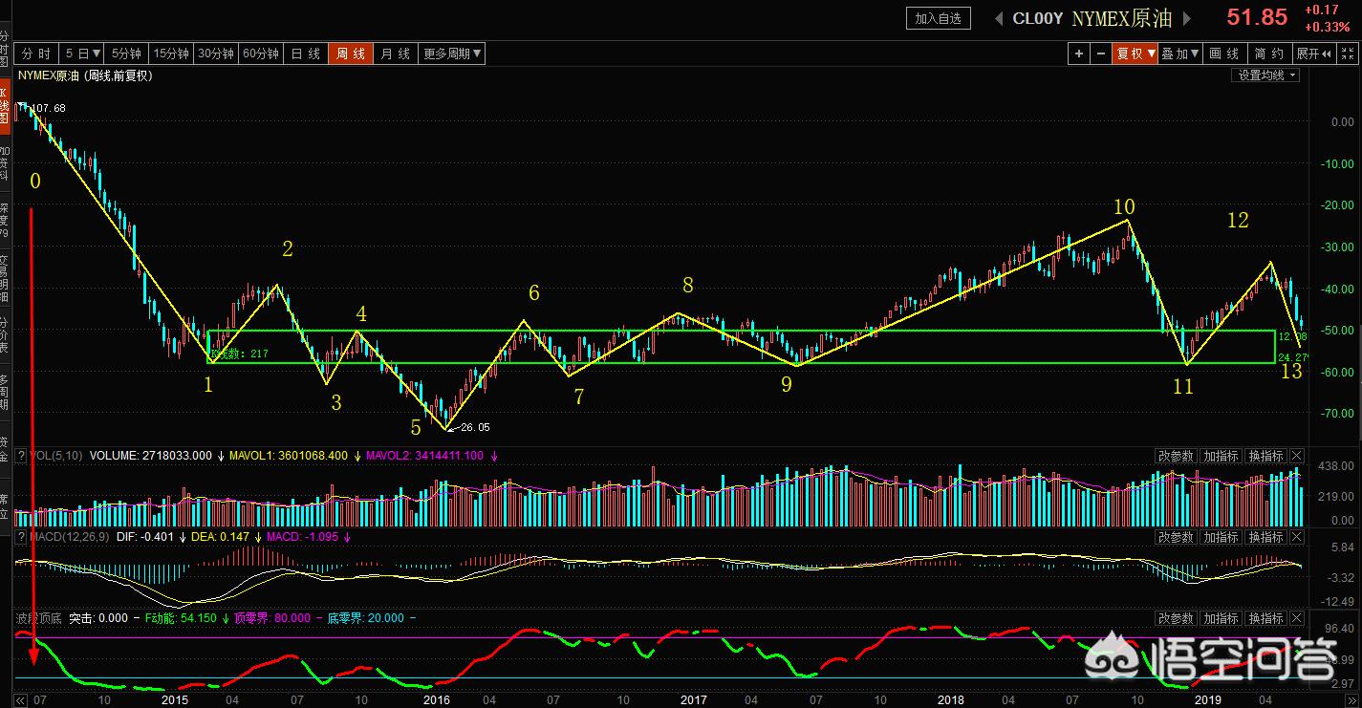Click 加指标 in VOL panel

pyautogui.click(x=1221, y=457)
